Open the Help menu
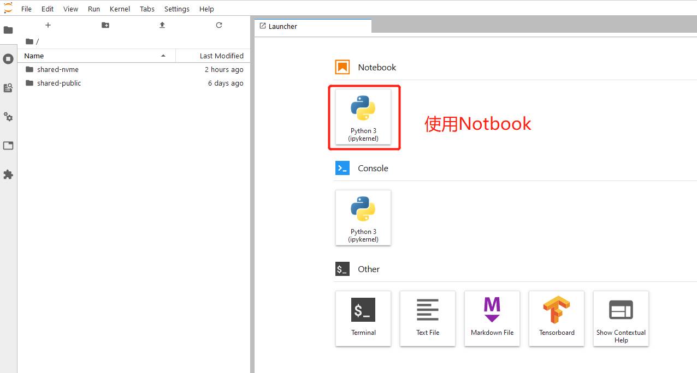 tap(206, 9)
